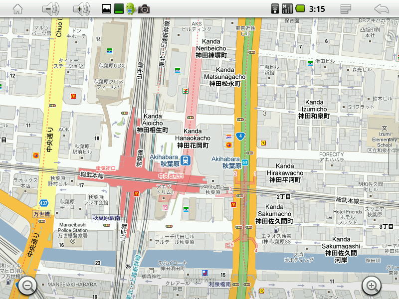Tap the green battery status icon

[x=300, y=8]
